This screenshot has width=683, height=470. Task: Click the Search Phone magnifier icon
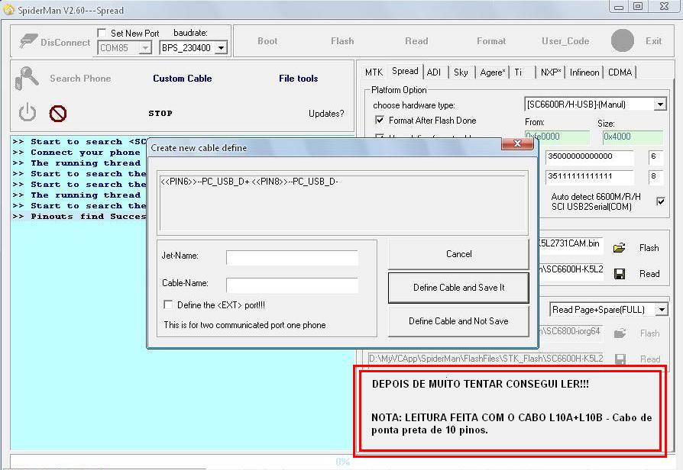28,78
